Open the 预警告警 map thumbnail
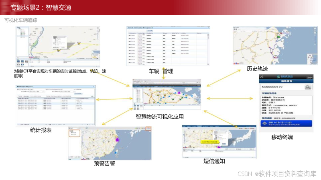Screen dimensions: 321x180 coord(110,144)
